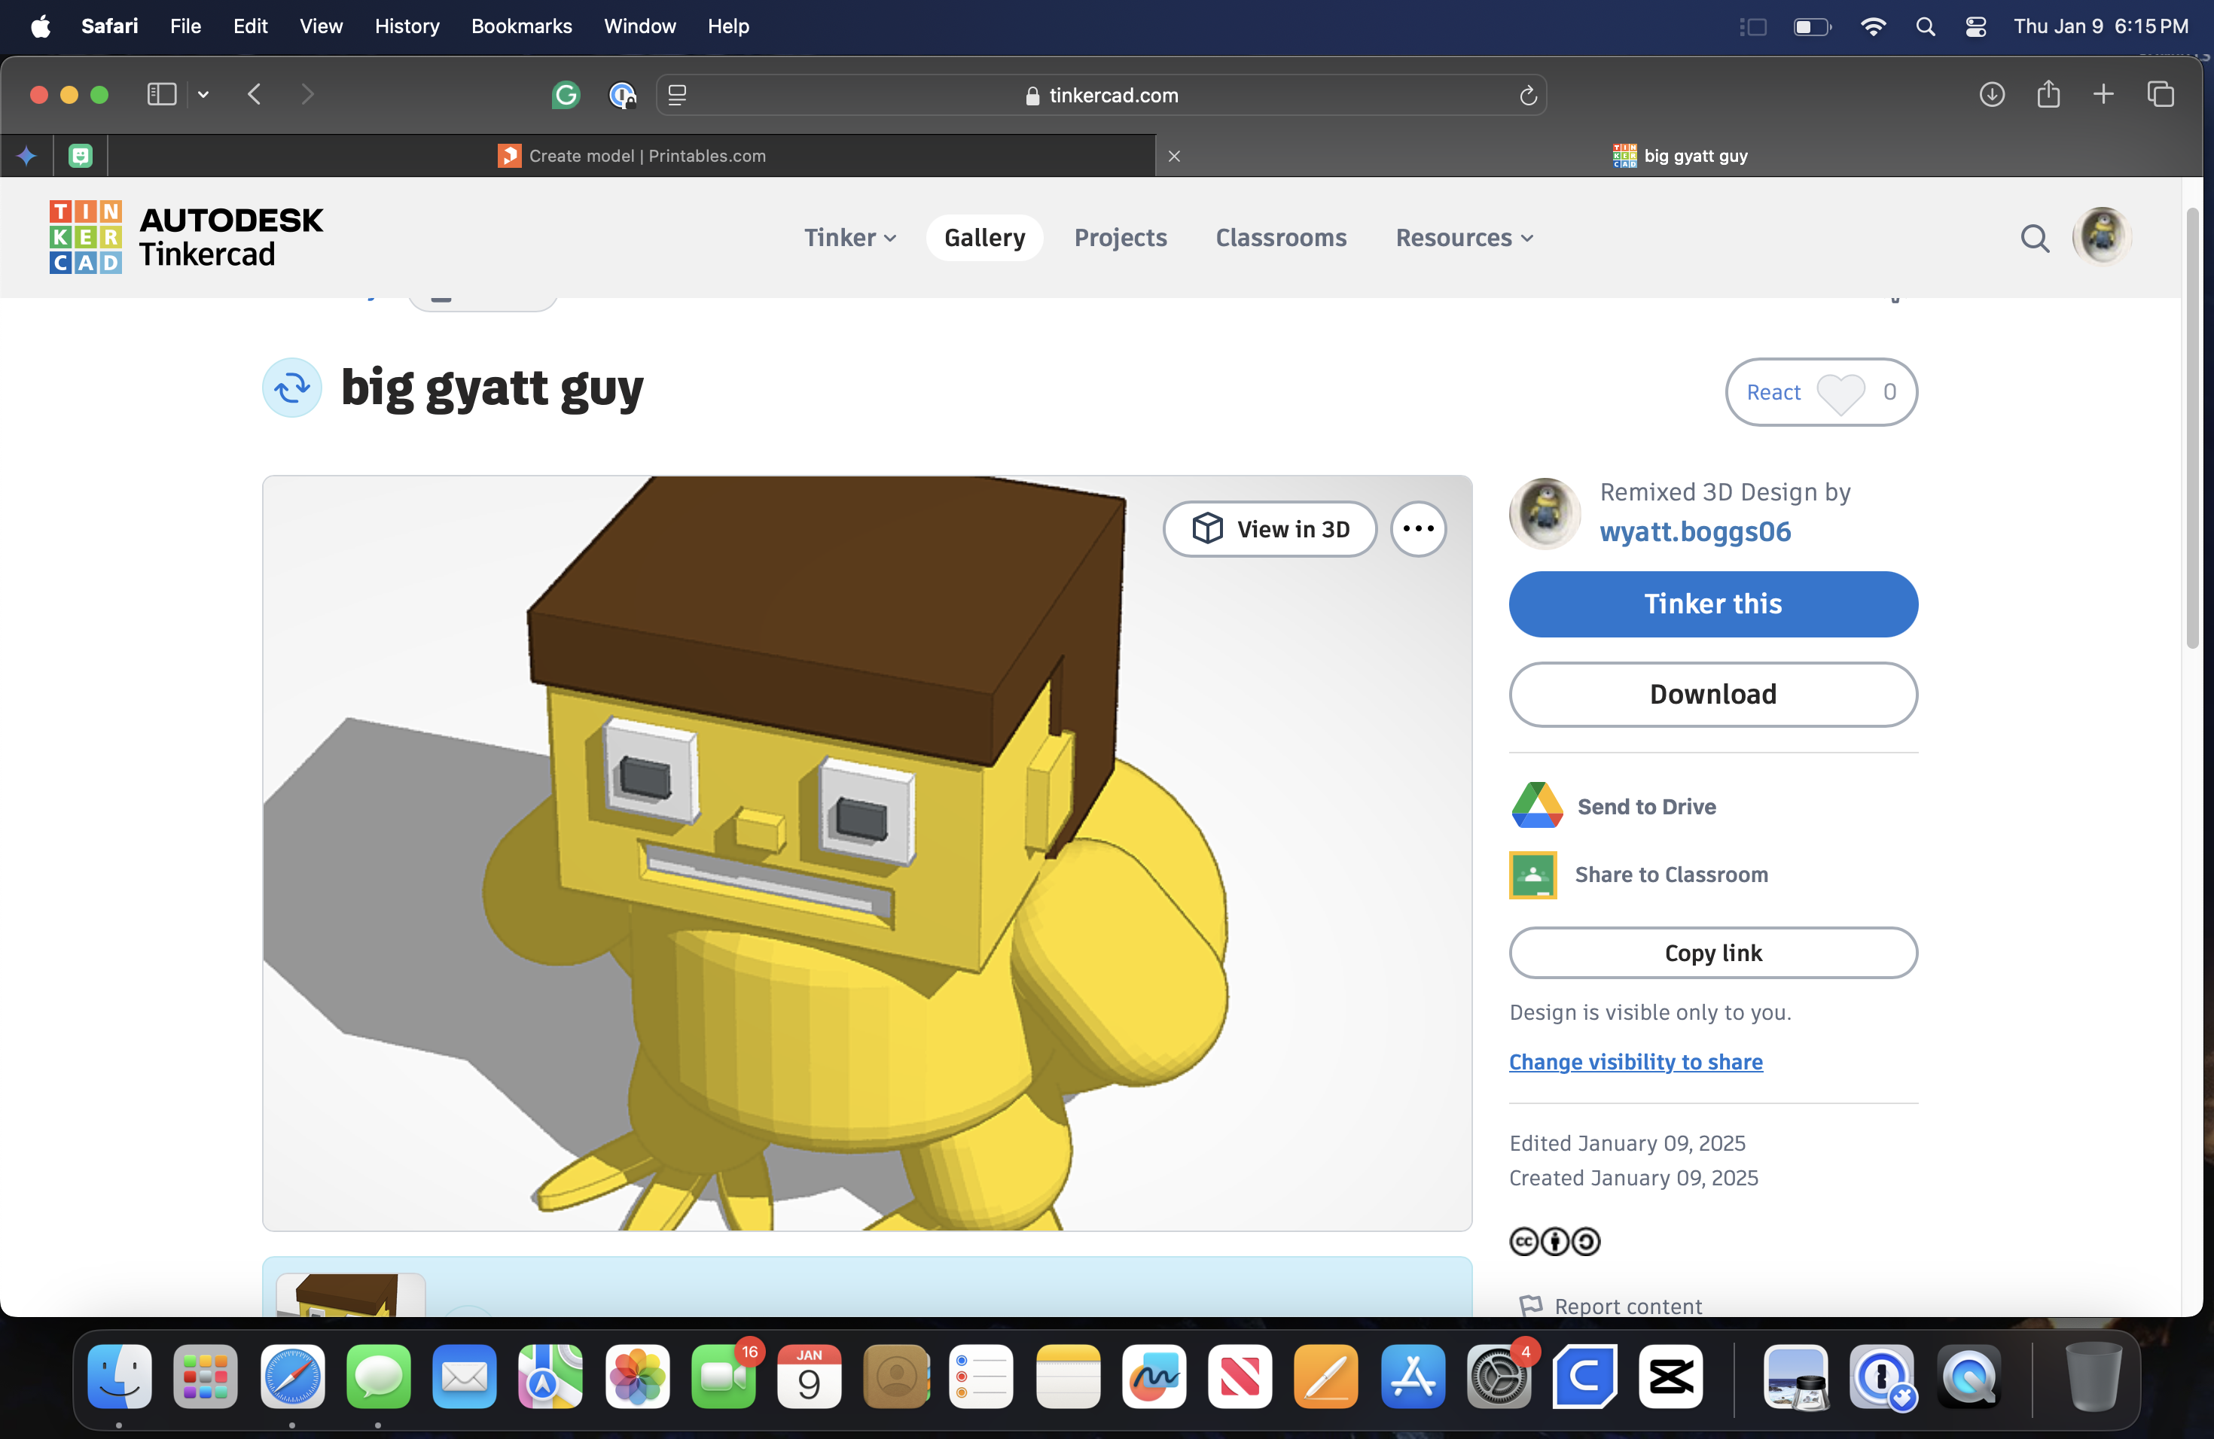The width and height of the screenshot is (2214, 1439).
Task: Toggle the Safari sidebar icon
Action: (x=162, y=95)
